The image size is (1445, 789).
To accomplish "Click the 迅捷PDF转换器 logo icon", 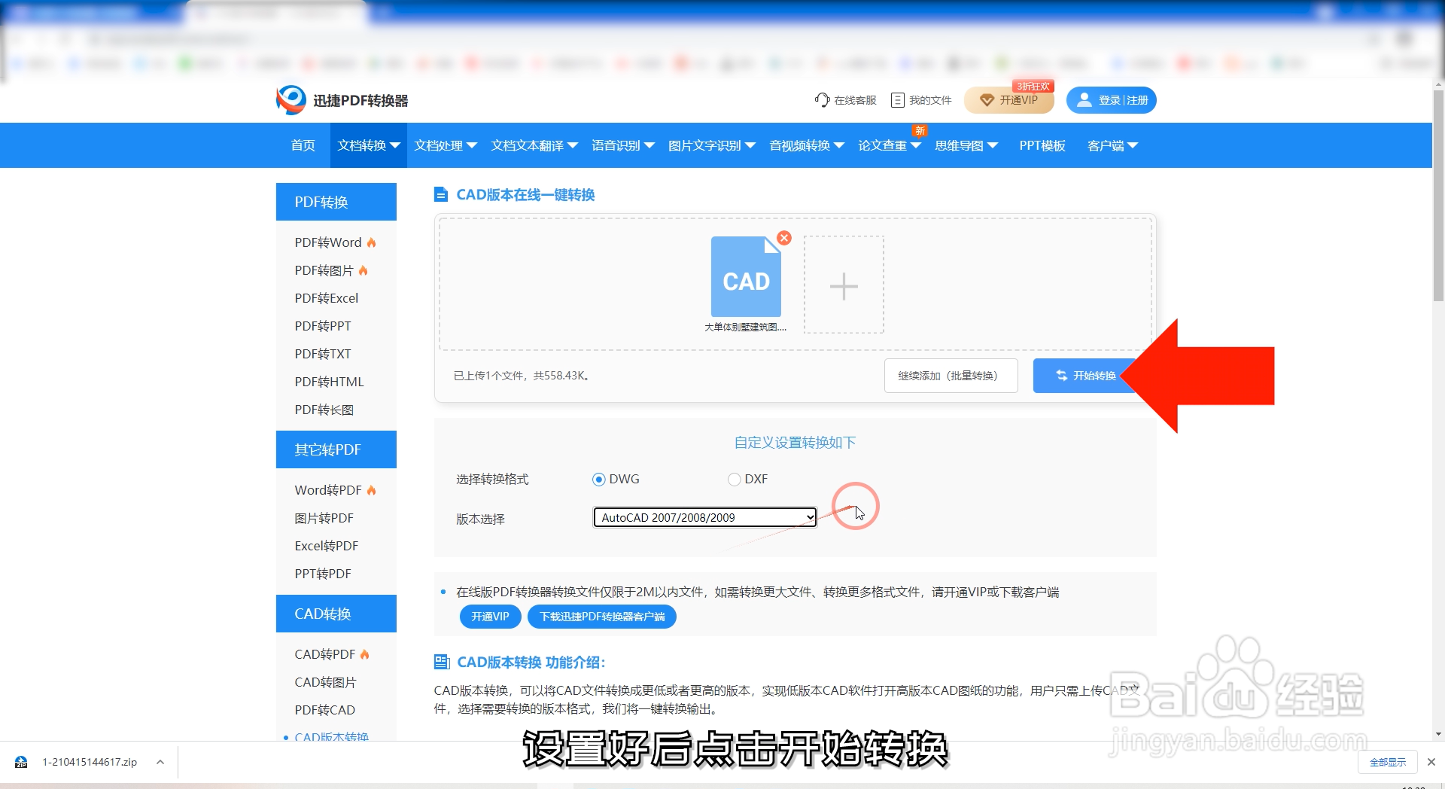I will point(291,100).
